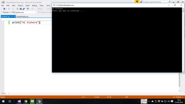Click the New Project toolbar icon
185x104 pixels.
click(x=13, y=9)
